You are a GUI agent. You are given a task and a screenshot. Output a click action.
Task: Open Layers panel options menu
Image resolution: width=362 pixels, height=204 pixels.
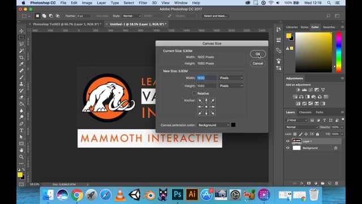click(x=342, y=112)
